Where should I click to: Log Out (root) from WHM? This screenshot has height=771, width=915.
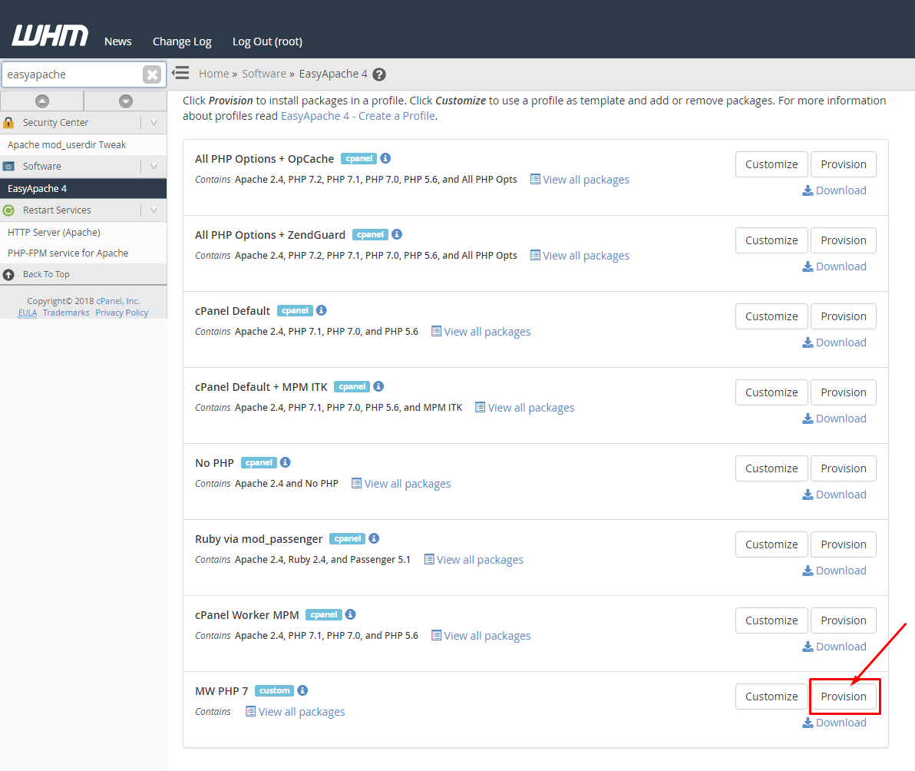267,41
